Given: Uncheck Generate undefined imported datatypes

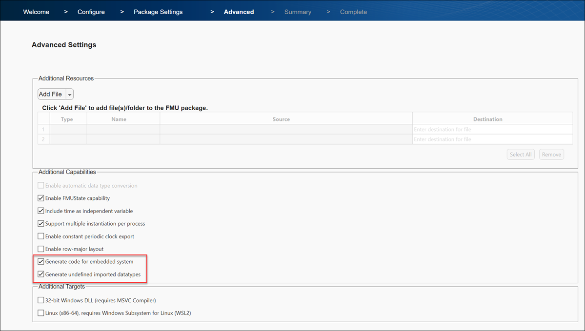Looking at the screenshot, I should coord(41,274).
